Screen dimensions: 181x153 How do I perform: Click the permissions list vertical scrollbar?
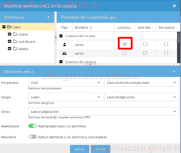[179, 47]
